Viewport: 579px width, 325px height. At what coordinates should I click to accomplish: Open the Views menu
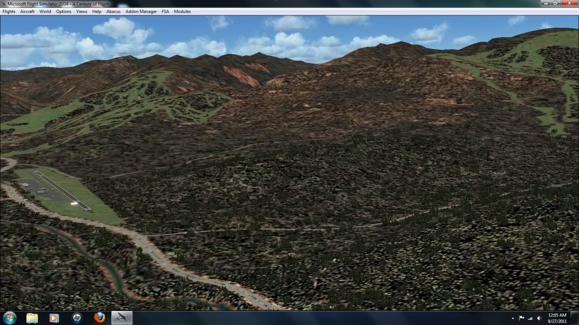pyautogui.click(x=82, y=11)
